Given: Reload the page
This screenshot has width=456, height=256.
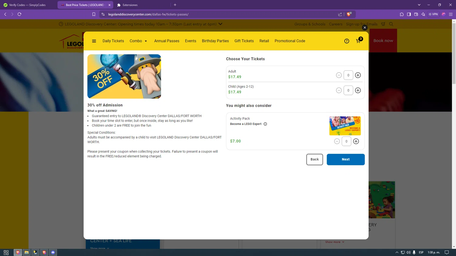Looking at the screenshot, I should (x=19, y=14).
